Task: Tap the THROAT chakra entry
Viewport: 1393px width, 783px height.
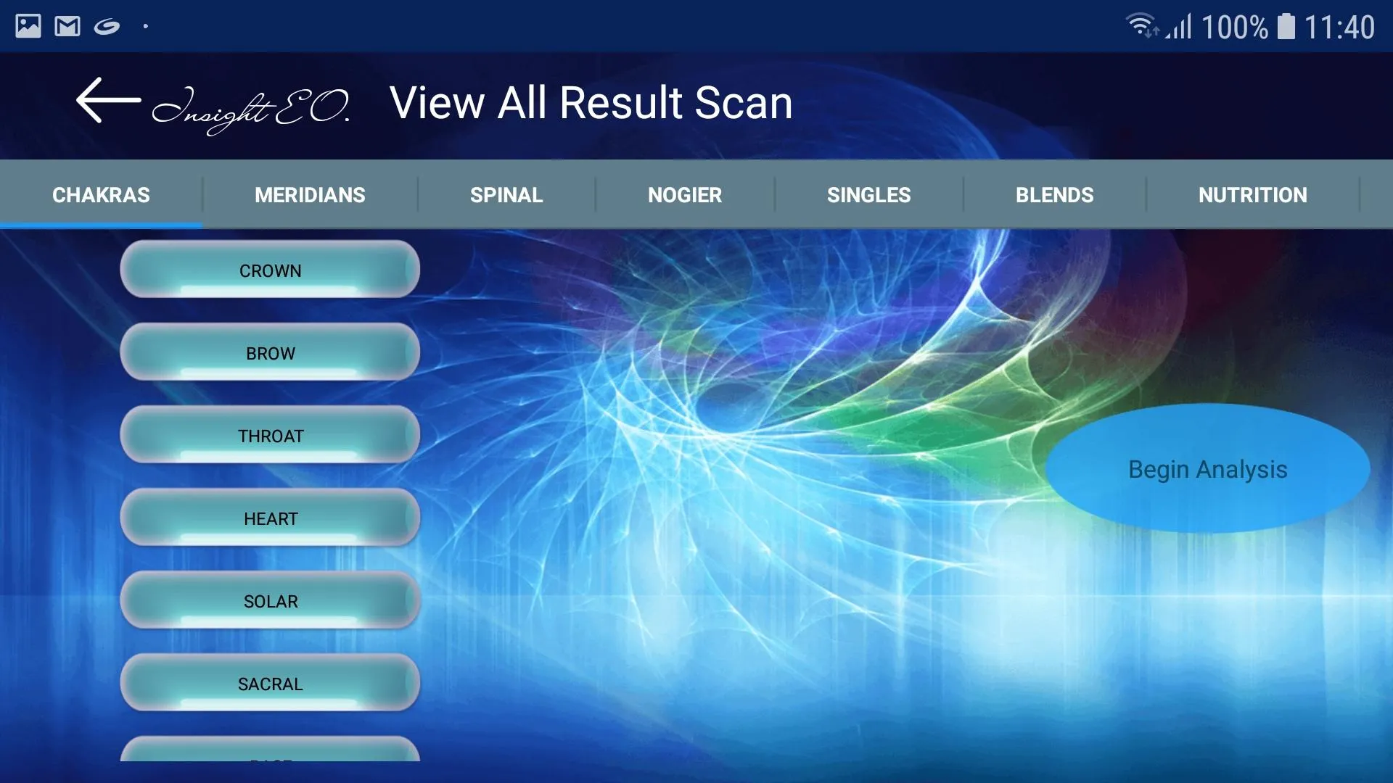Action: [x=271, y=435]
